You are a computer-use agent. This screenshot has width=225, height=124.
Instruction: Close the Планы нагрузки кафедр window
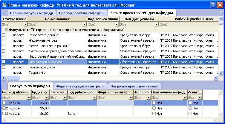[220, 5]
